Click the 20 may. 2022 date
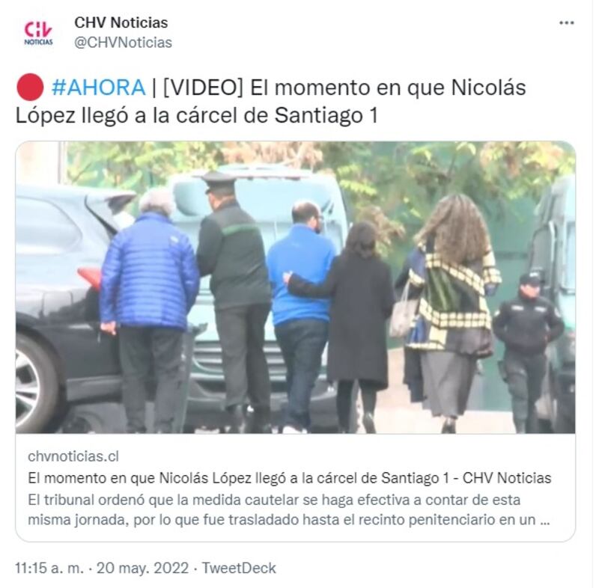 142,568
